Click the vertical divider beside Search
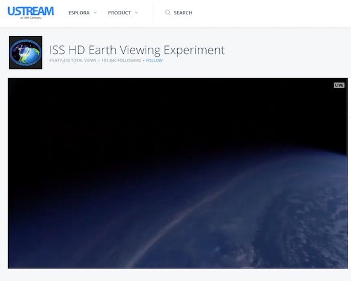The height and width of the screenshot is (281, 351). 153,13
